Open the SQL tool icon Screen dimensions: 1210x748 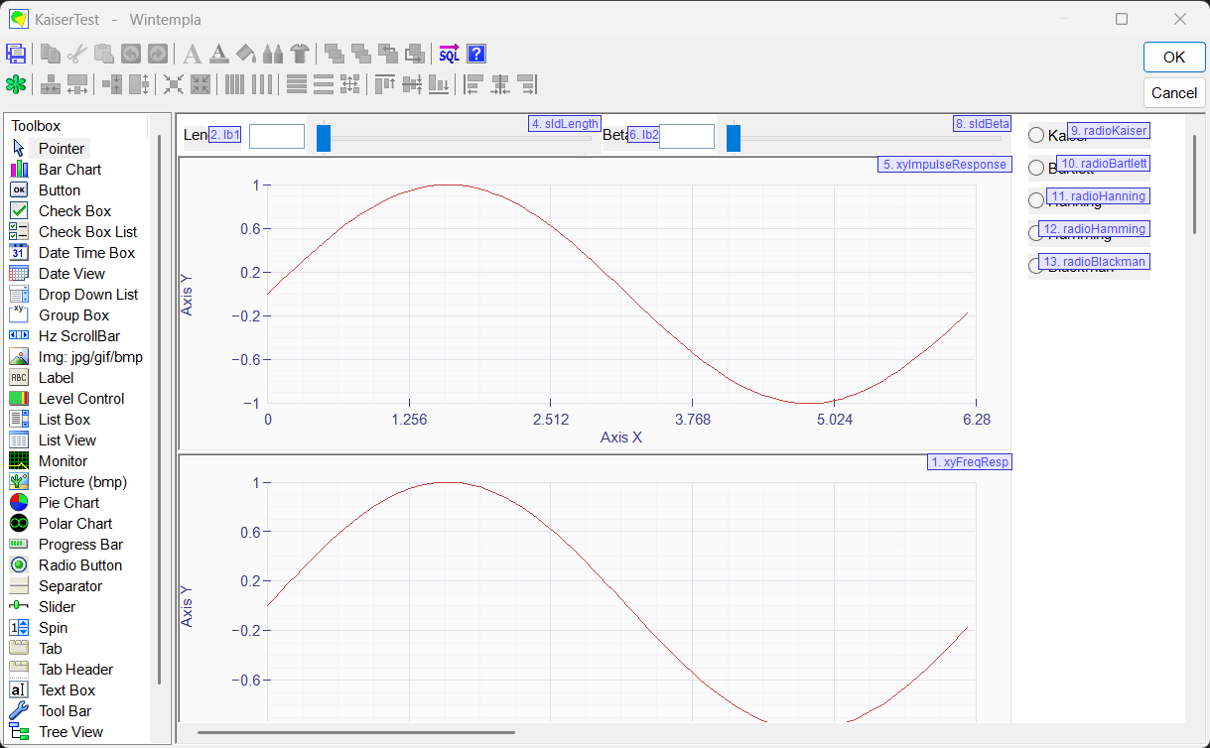[x=450, y=54]
